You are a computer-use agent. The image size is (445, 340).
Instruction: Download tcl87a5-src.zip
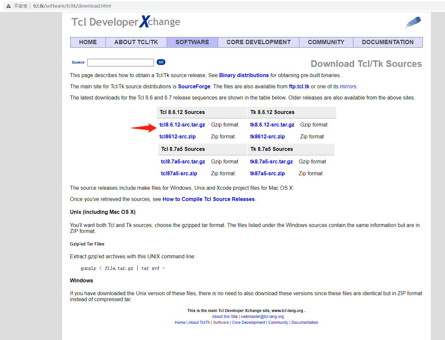[179, 173]
